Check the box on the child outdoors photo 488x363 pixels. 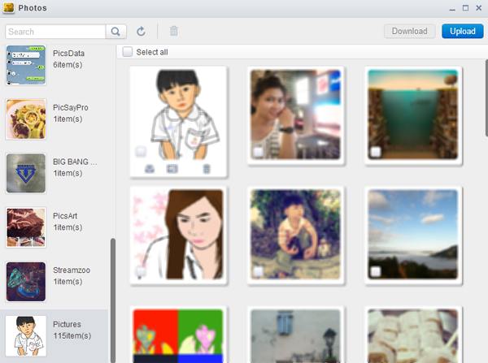[258, 271]
